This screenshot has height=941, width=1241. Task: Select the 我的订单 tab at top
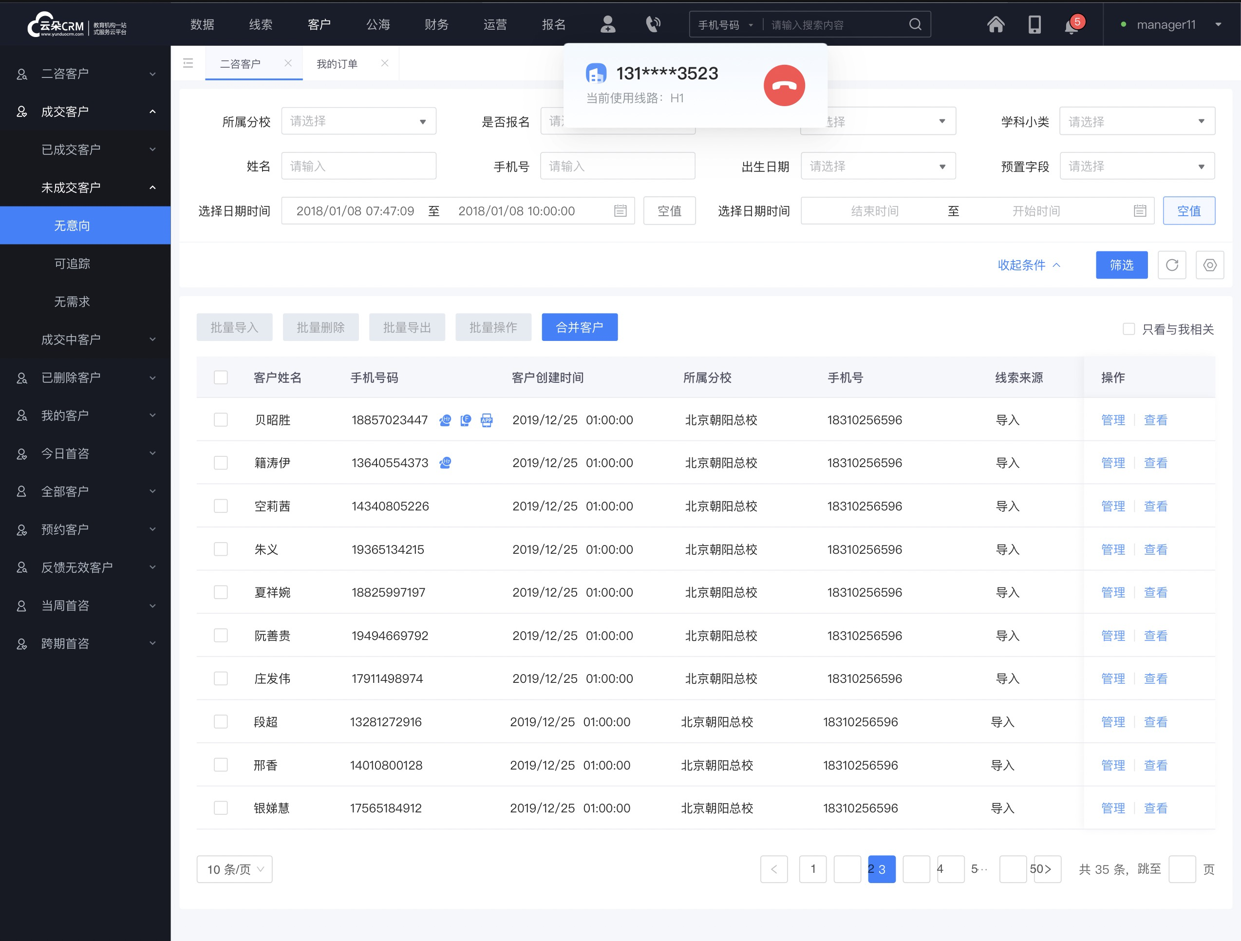337,64
